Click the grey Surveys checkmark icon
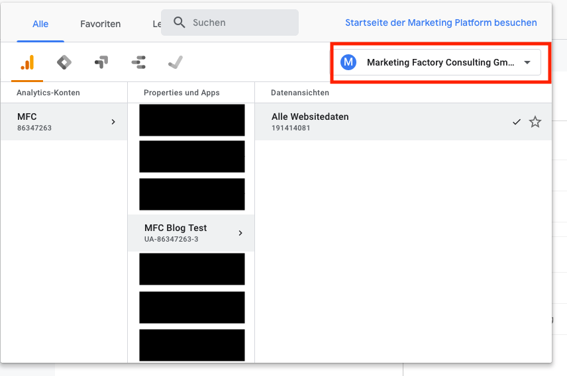 click(x=176, y=63)
